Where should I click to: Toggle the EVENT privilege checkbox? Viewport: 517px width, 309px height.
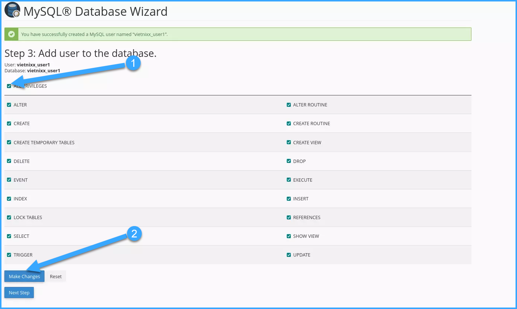[x=9, y=180]
